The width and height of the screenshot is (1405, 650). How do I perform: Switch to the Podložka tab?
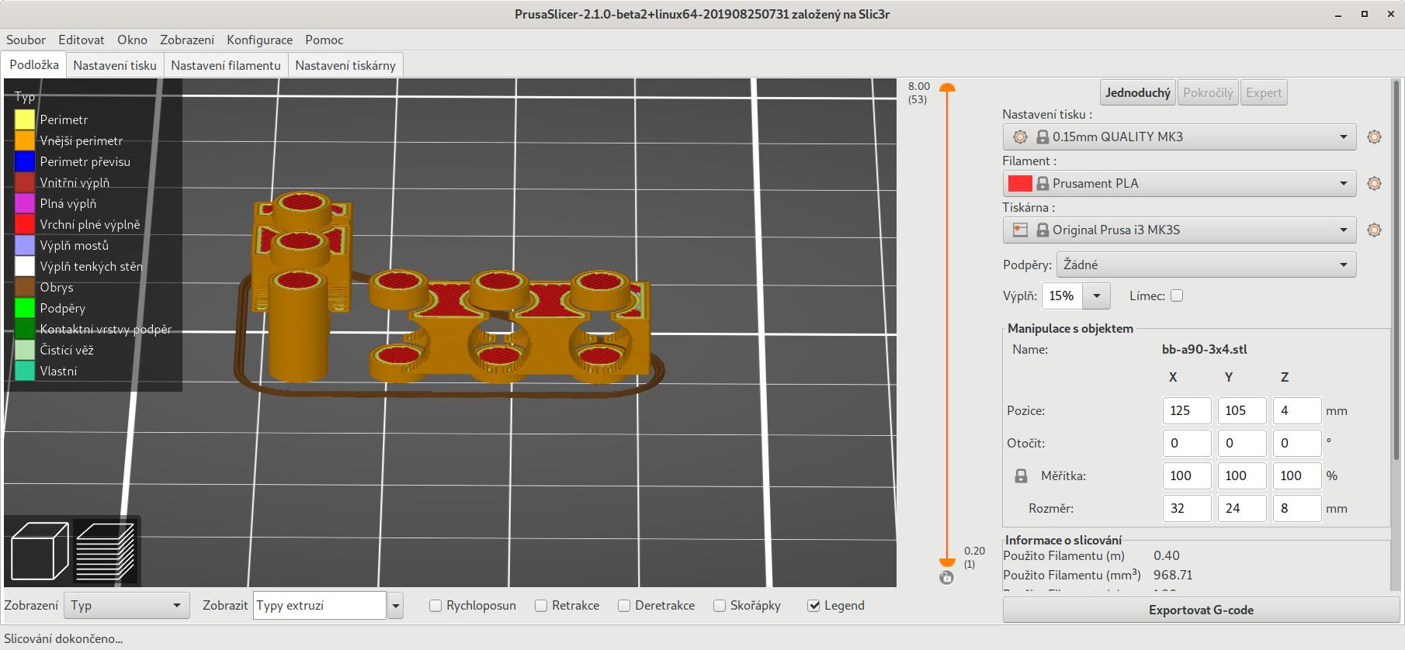[x=34, y=64]
